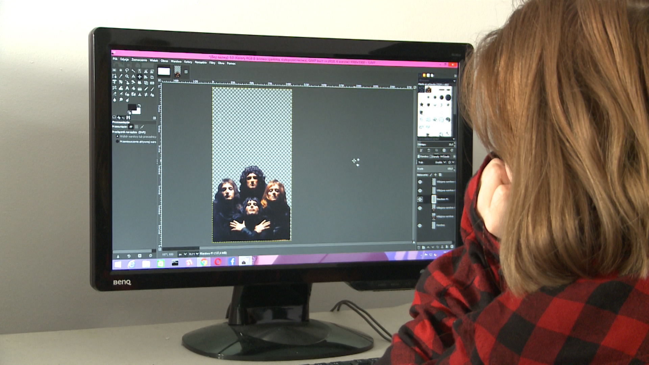Screen dimensions: 649x365
Task: Select the Scissors Select tool
Action: pyautogui.click(x=146, y=71)
